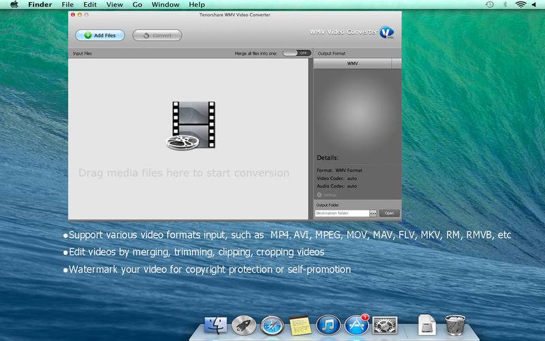Click the vertical scrollbar of input list
This screenshot has width=545, height=341.
311,139
